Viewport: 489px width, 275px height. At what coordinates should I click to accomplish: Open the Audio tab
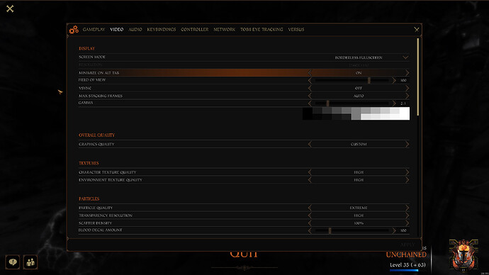point(135,29)
